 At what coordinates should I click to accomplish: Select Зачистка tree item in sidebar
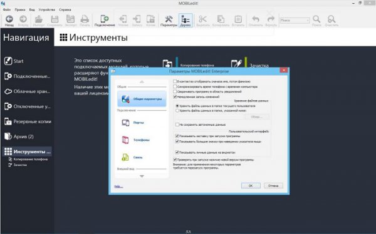[x=18, y=165]
